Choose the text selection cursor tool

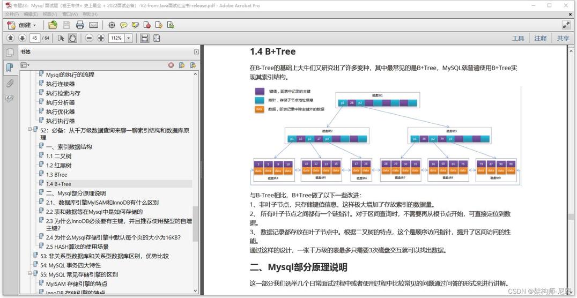tap(61, 38)
